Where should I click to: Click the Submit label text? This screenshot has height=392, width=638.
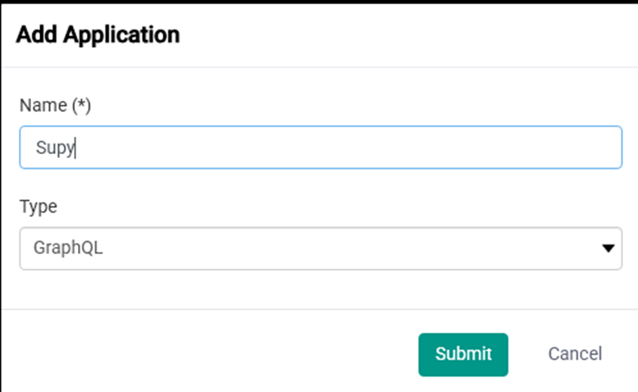(463, 354)
